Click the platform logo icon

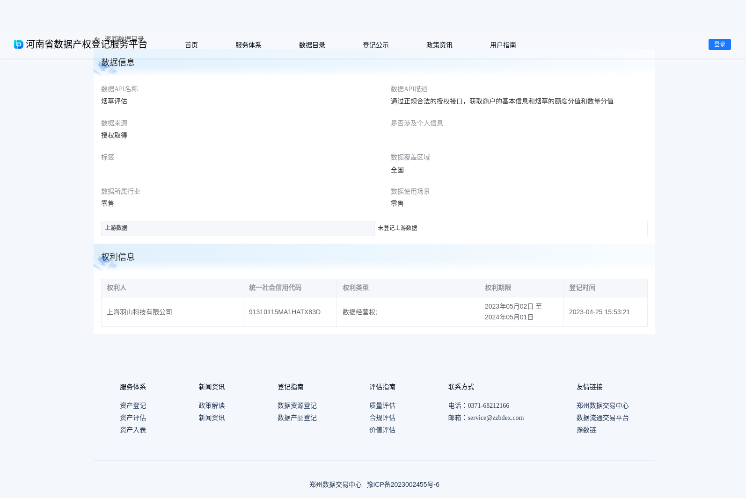click(x=19, y=44)
